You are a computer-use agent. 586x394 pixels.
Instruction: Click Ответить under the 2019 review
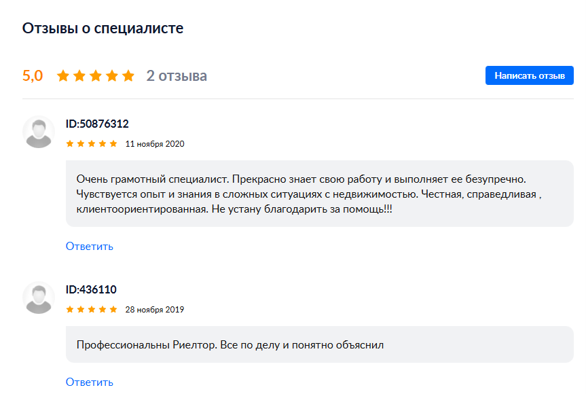(89, 382)
